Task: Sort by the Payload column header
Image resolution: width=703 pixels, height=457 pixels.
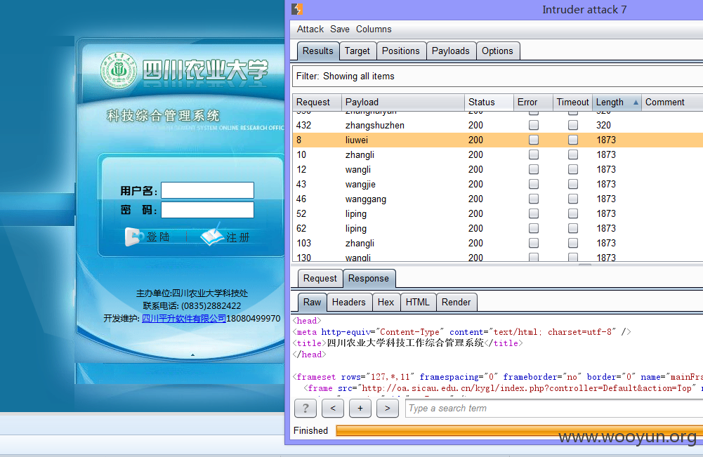Action: tap(402, 102)
